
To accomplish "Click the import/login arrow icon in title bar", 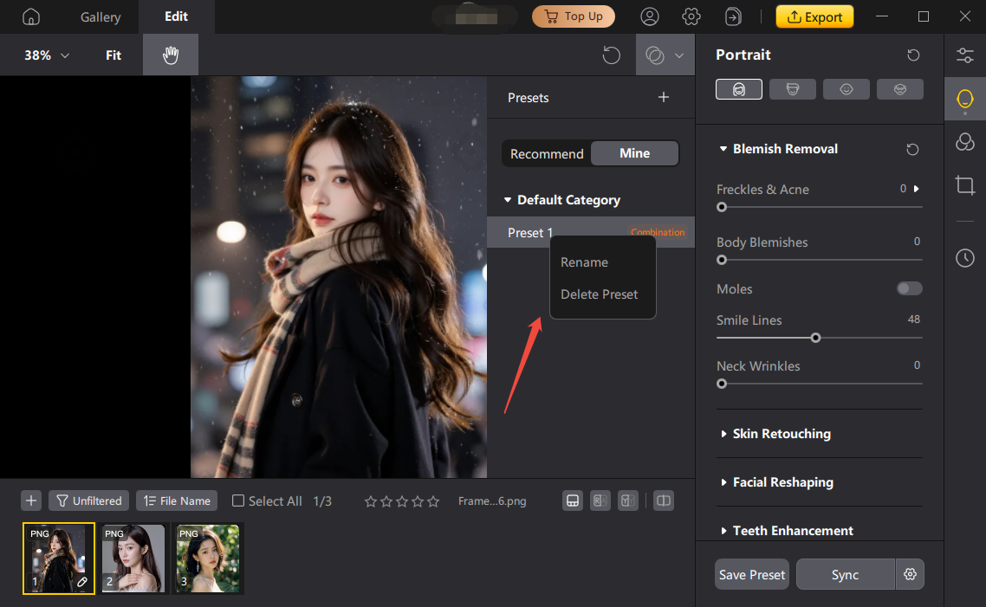I will 733,17.
